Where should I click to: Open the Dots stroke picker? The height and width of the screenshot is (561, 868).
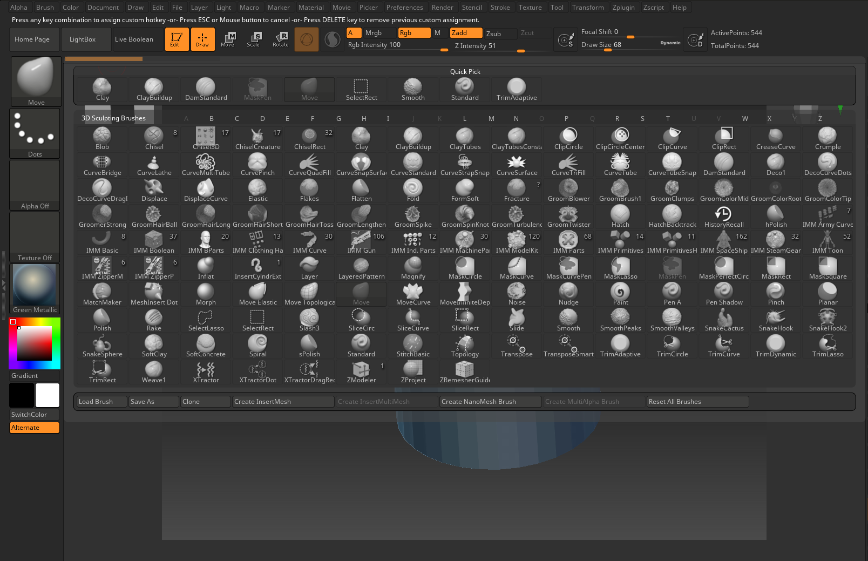pyautogui.click(x=35, y=133)
